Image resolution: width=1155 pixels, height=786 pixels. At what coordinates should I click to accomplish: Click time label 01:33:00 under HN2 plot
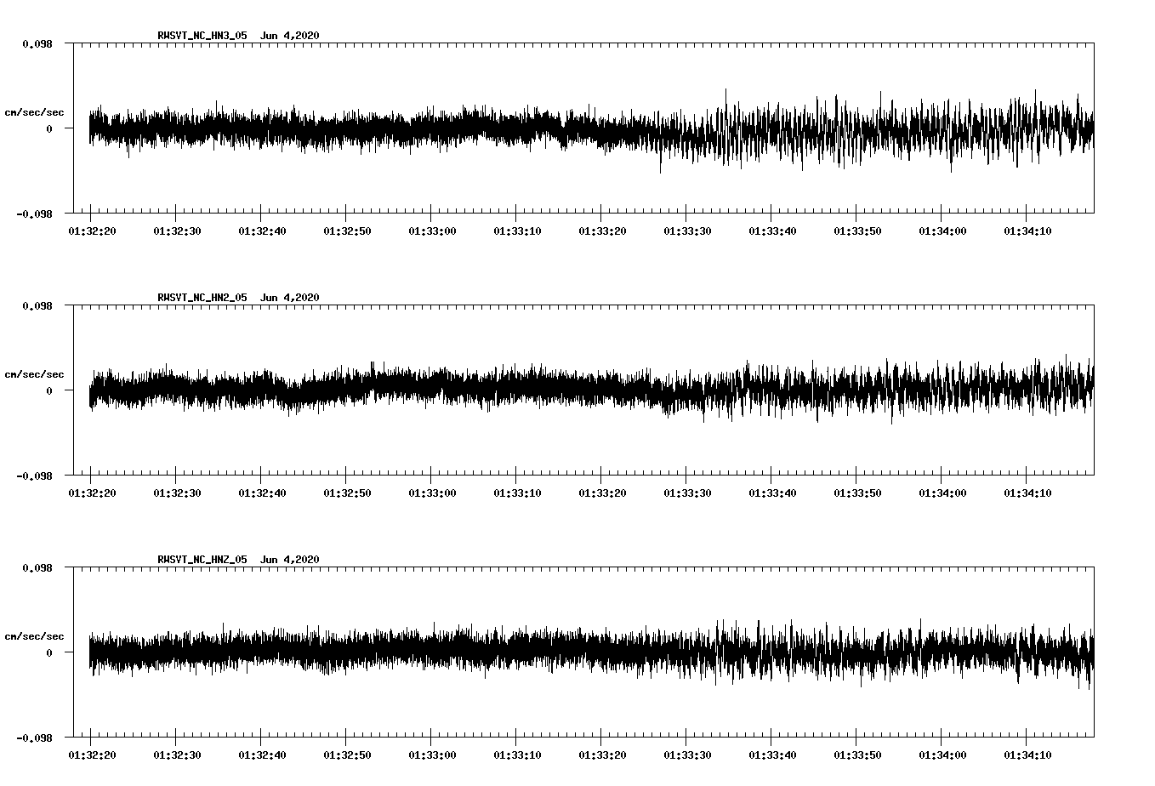pyautogui.click(x=432, y=493)
